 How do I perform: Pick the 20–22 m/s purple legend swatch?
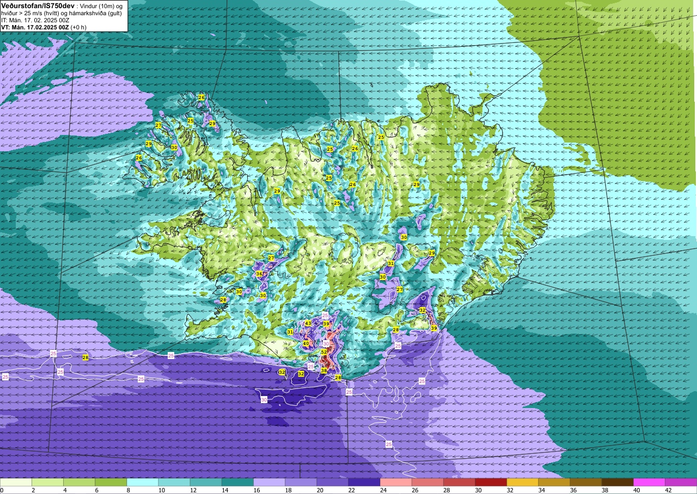click(x=333, y=482)
